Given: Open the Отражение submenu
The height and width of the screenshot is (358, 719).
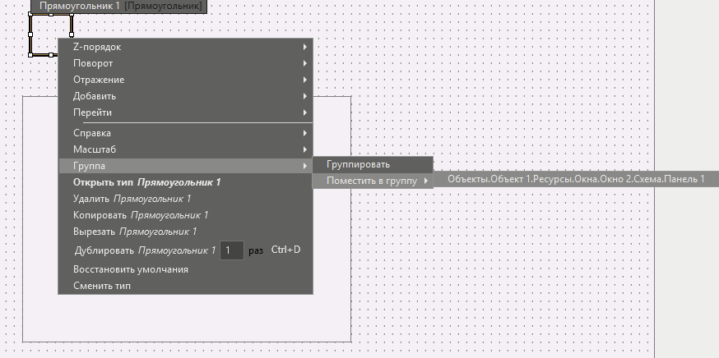Looking at the screenshot, I should (x=99, y=80).
